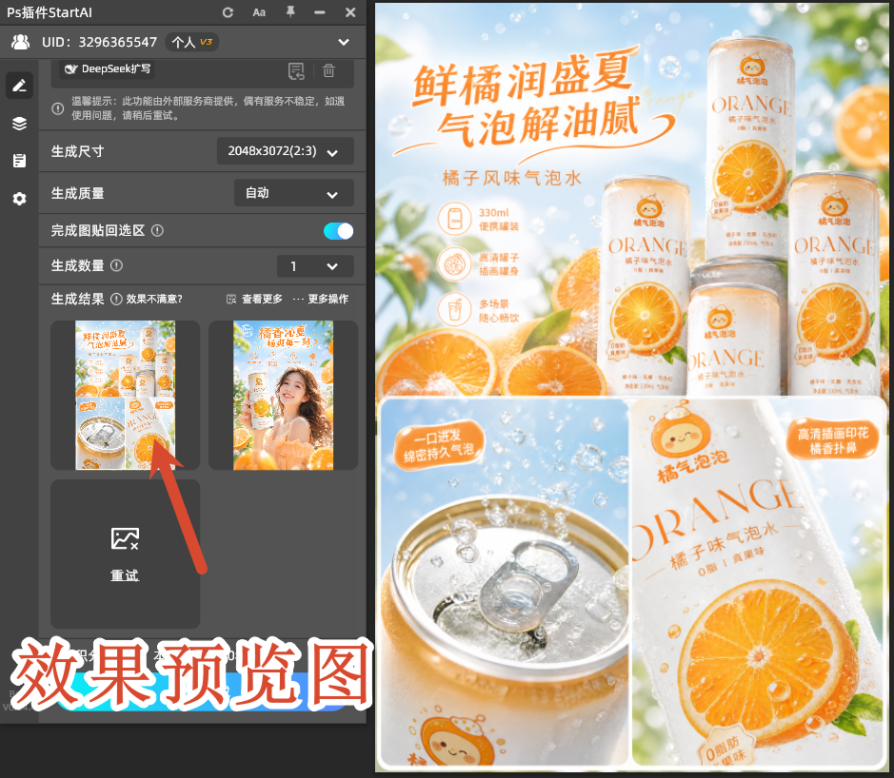Open the layers stack sidebar icon
Image resolution: width=894 pixels, height=778 pixels.
click(19, 123)
